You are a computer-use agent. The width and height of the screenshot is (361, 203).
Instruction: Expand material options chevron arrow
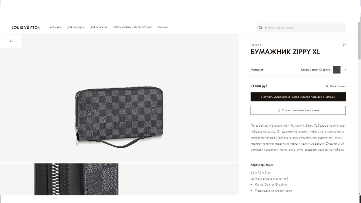coord(345,70)
